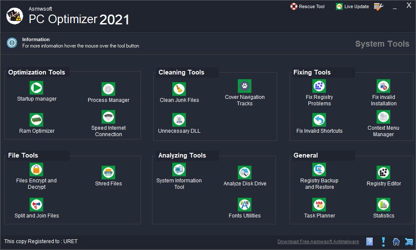The image size is (416, 250).
Task: Launch the Shred Files tool
Action: tap(108, 173)
